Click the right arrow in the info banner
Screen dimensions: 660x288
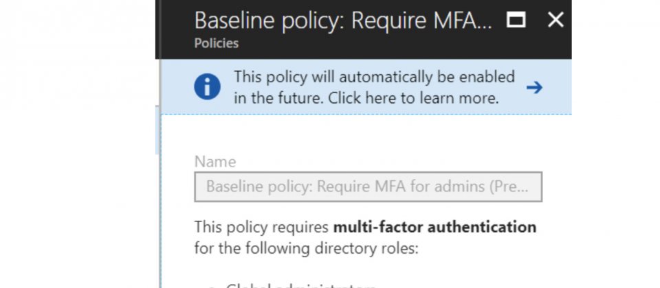(534, 88)
